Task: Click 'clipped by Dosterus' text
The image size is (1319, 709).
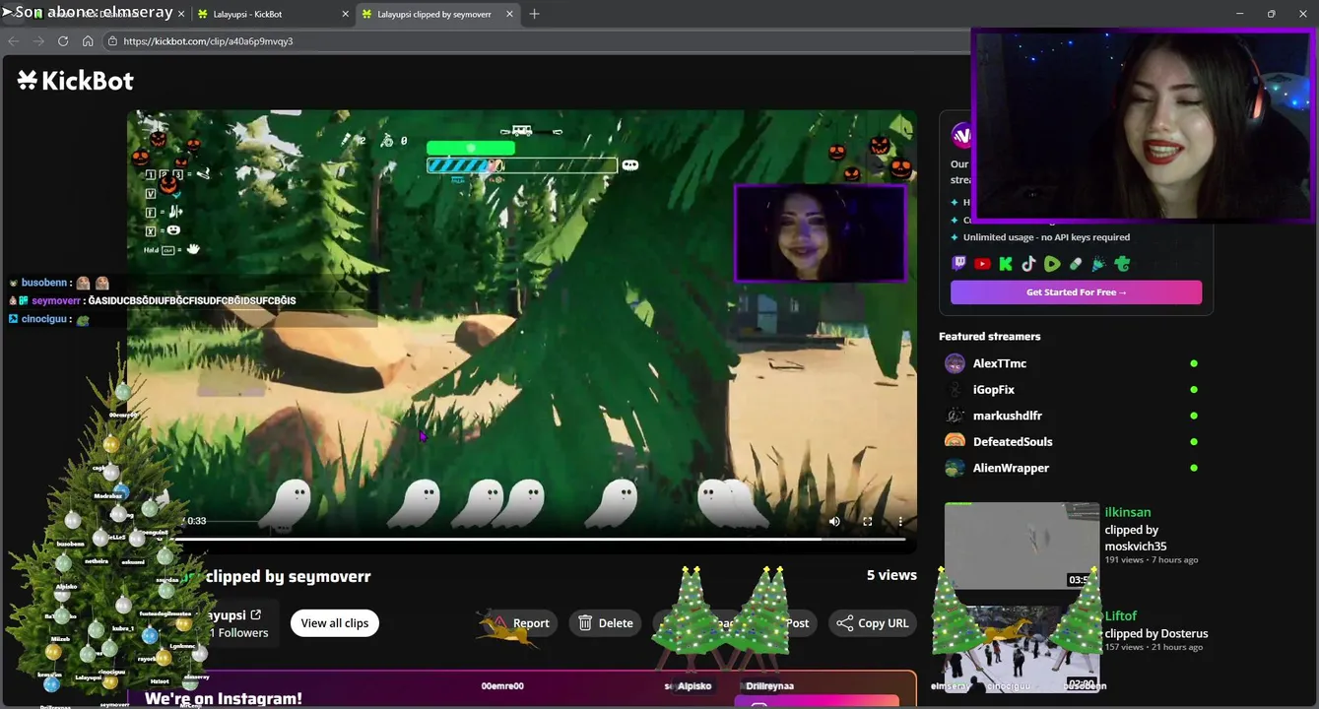Action: pyautogui.click(x=1156, y=633)
